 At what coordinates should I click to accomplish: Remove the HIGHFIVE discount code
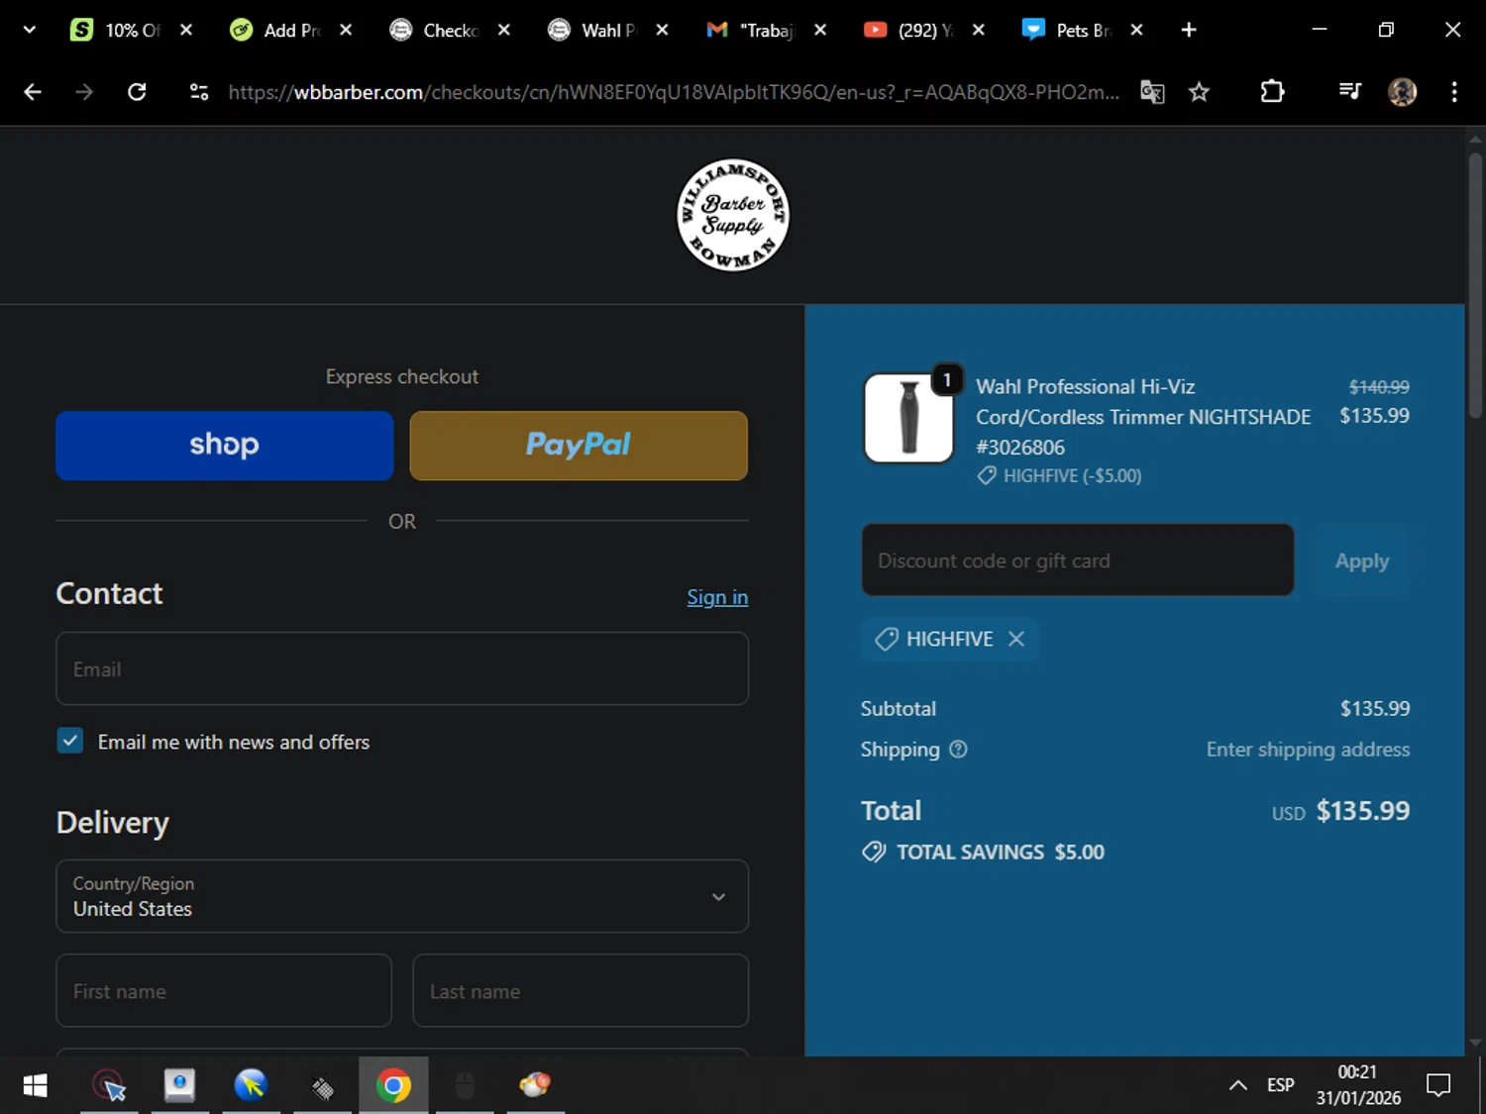1016,639
